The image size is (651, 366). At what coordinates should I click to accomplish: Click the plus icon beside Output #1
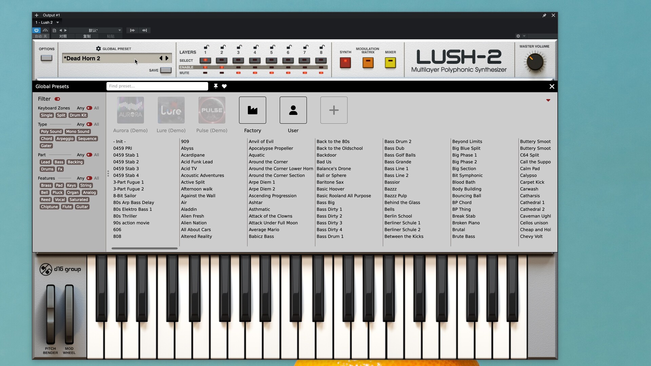point(37,15)
